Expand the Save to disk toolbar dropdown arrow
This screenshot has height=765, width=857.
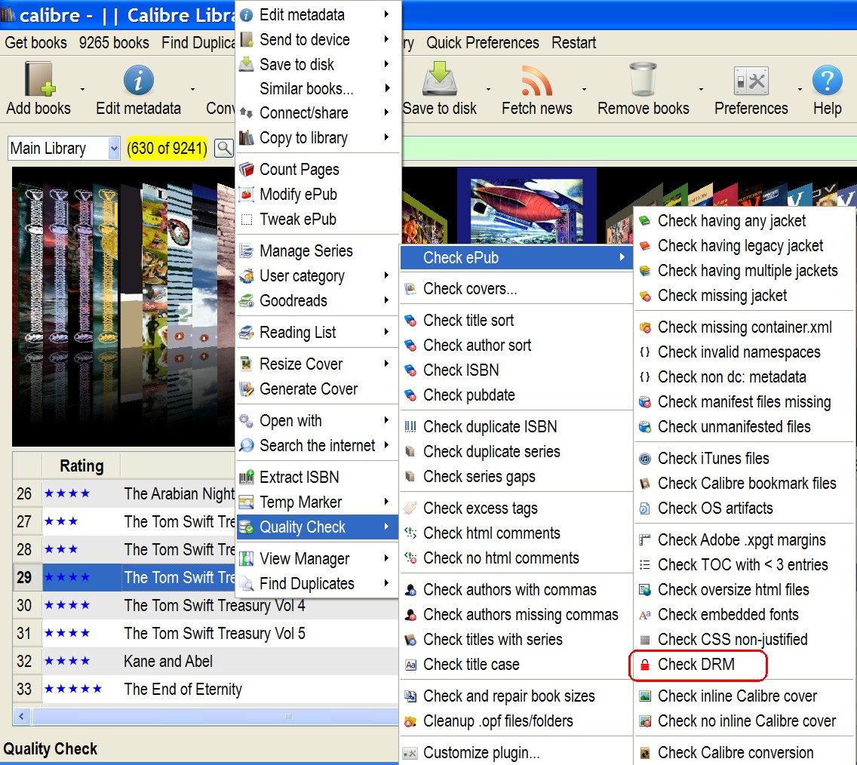(x=488, y=88)
